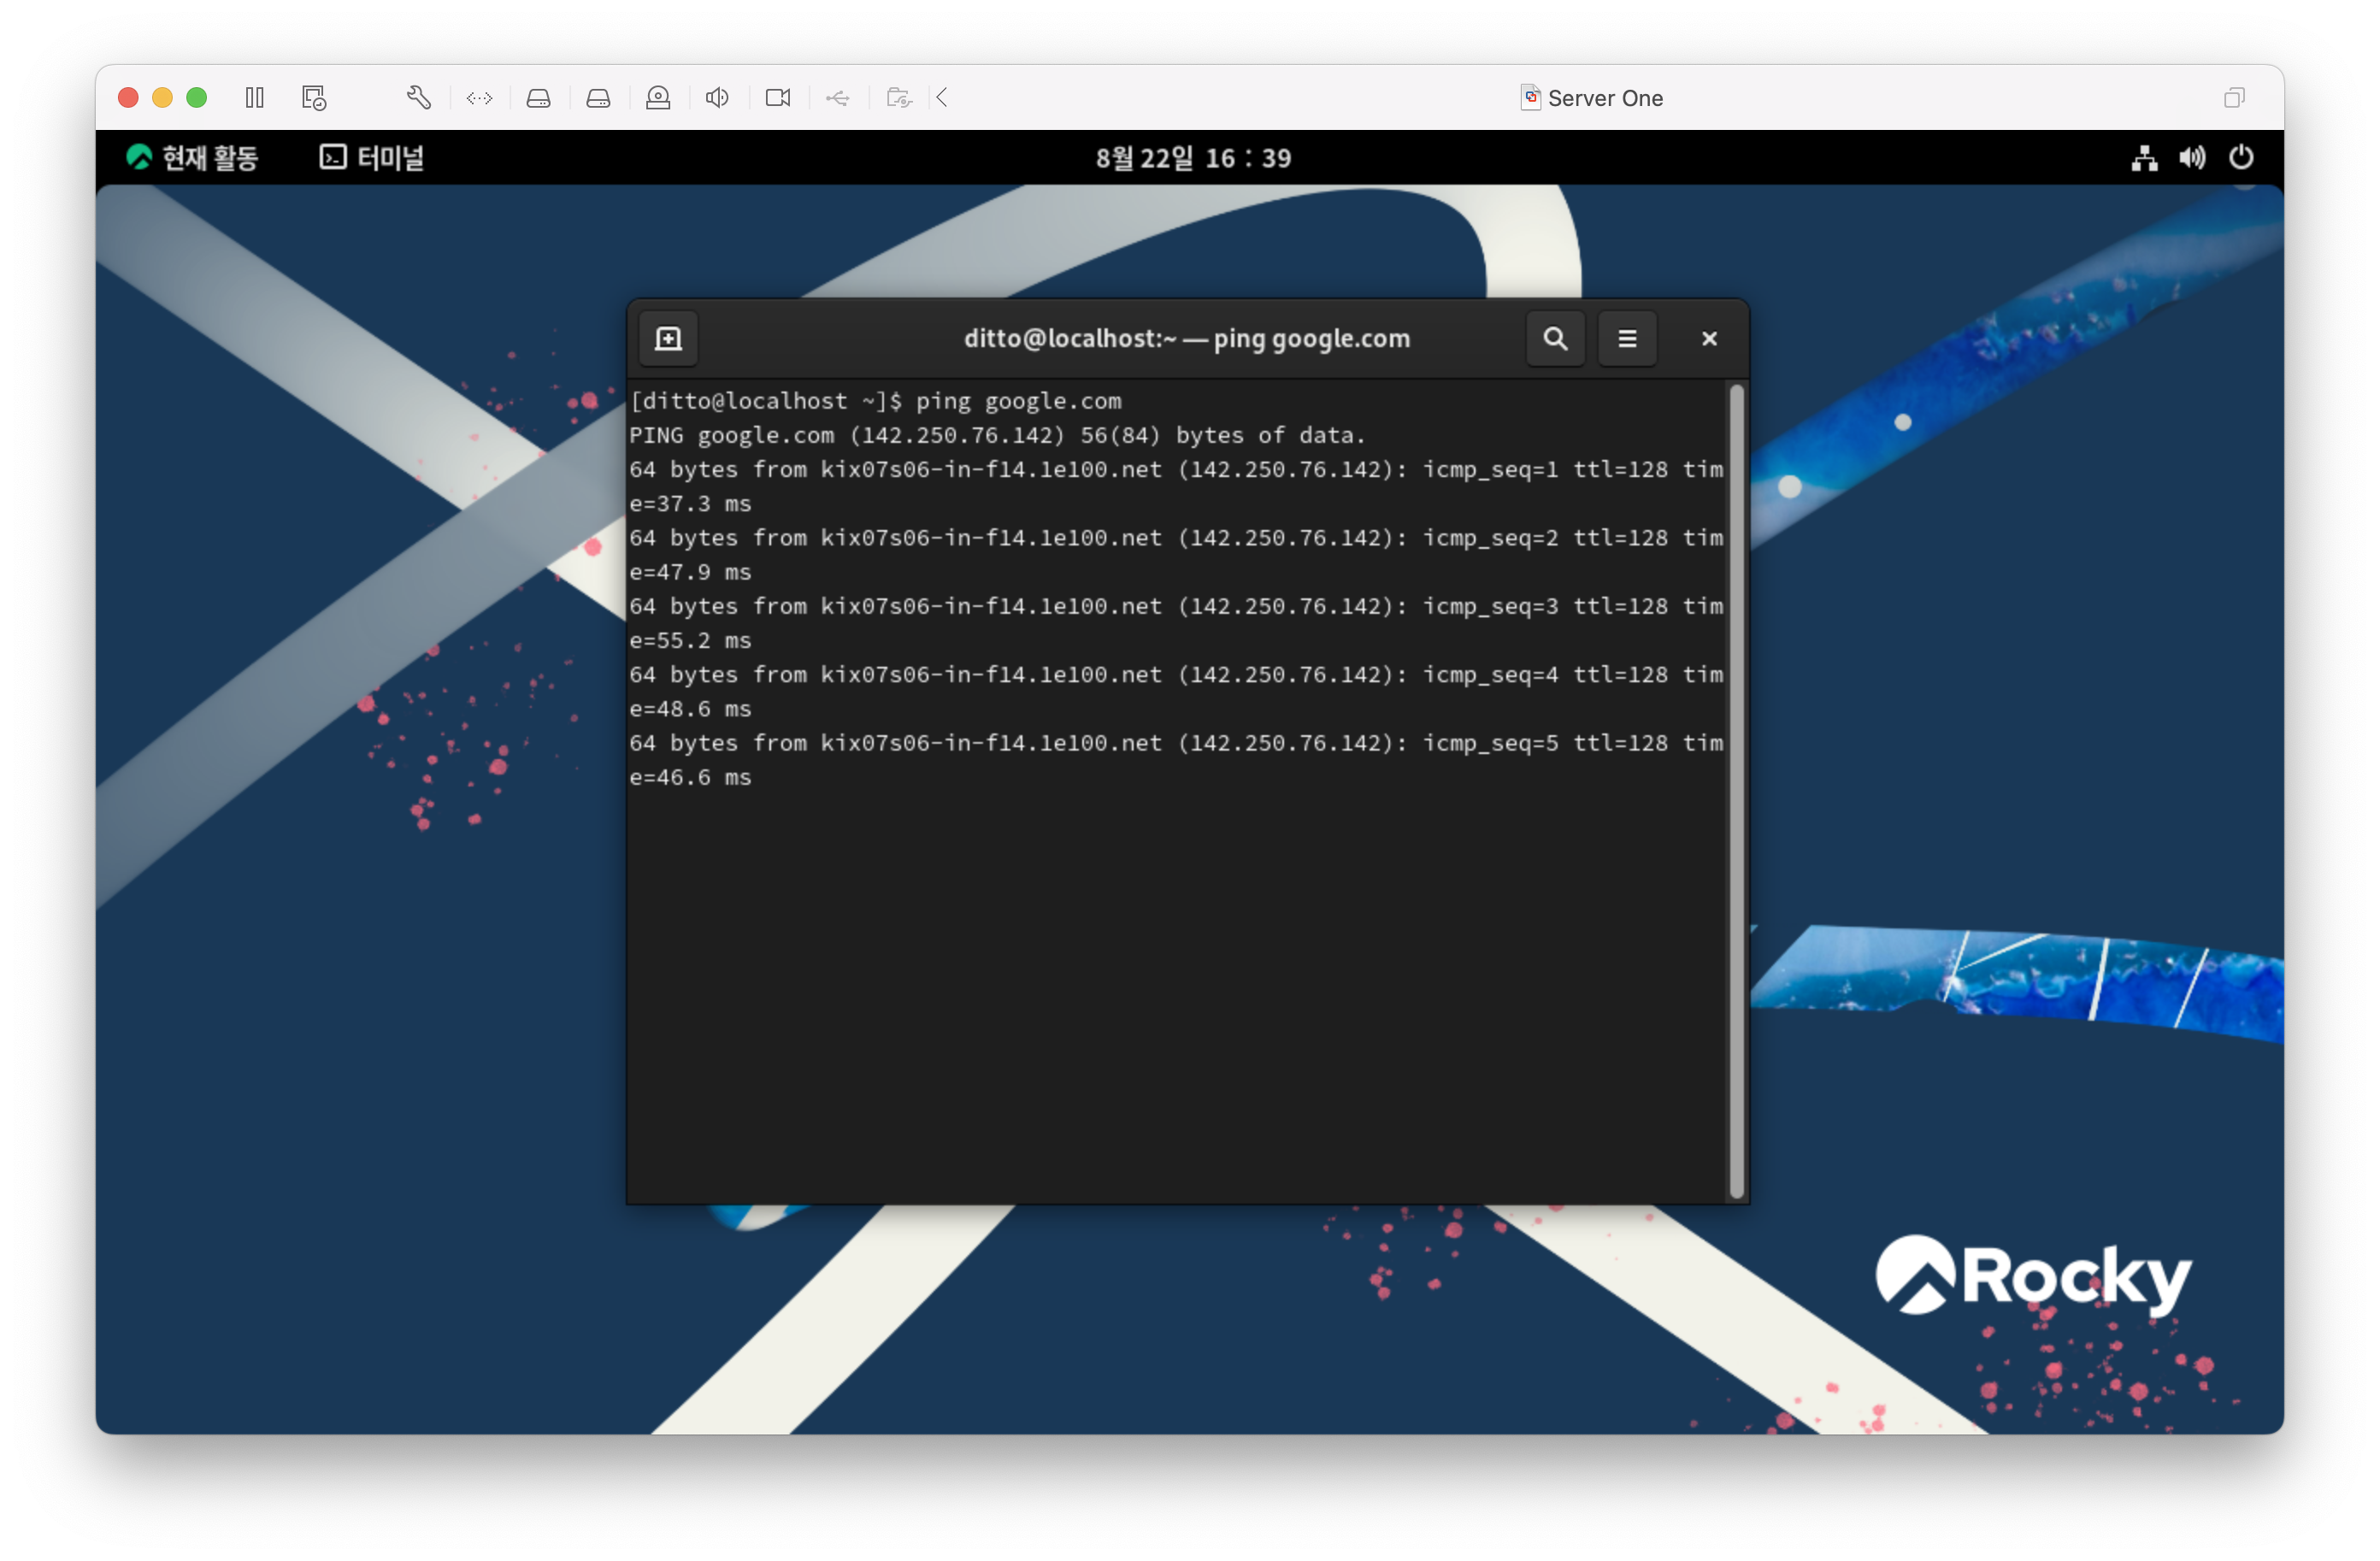Click the terminal vertical scrollbar
Viewport: 2380px width, 1561px height.
coord(1736,790)
